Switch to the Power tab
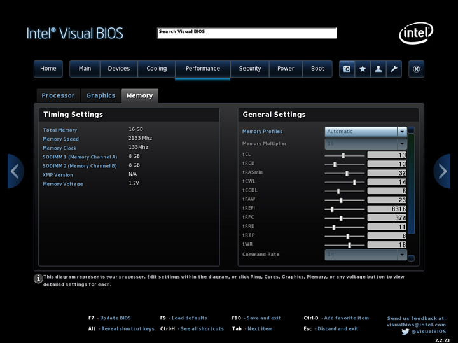Image resolution: width=458 pixels, height=343 pixels. (x=286, y=69)
